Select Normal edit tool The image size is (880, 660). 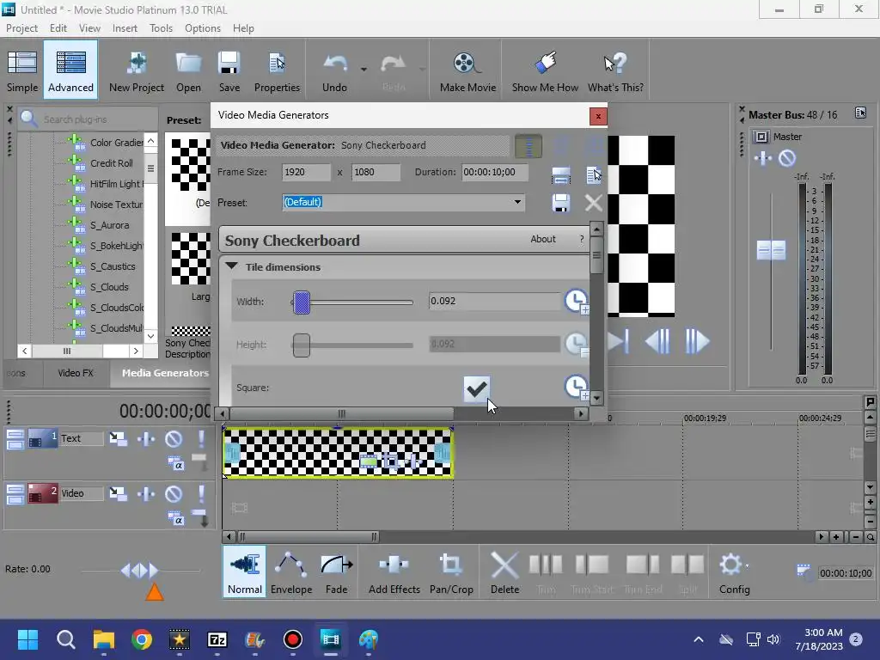coord(245,571)
